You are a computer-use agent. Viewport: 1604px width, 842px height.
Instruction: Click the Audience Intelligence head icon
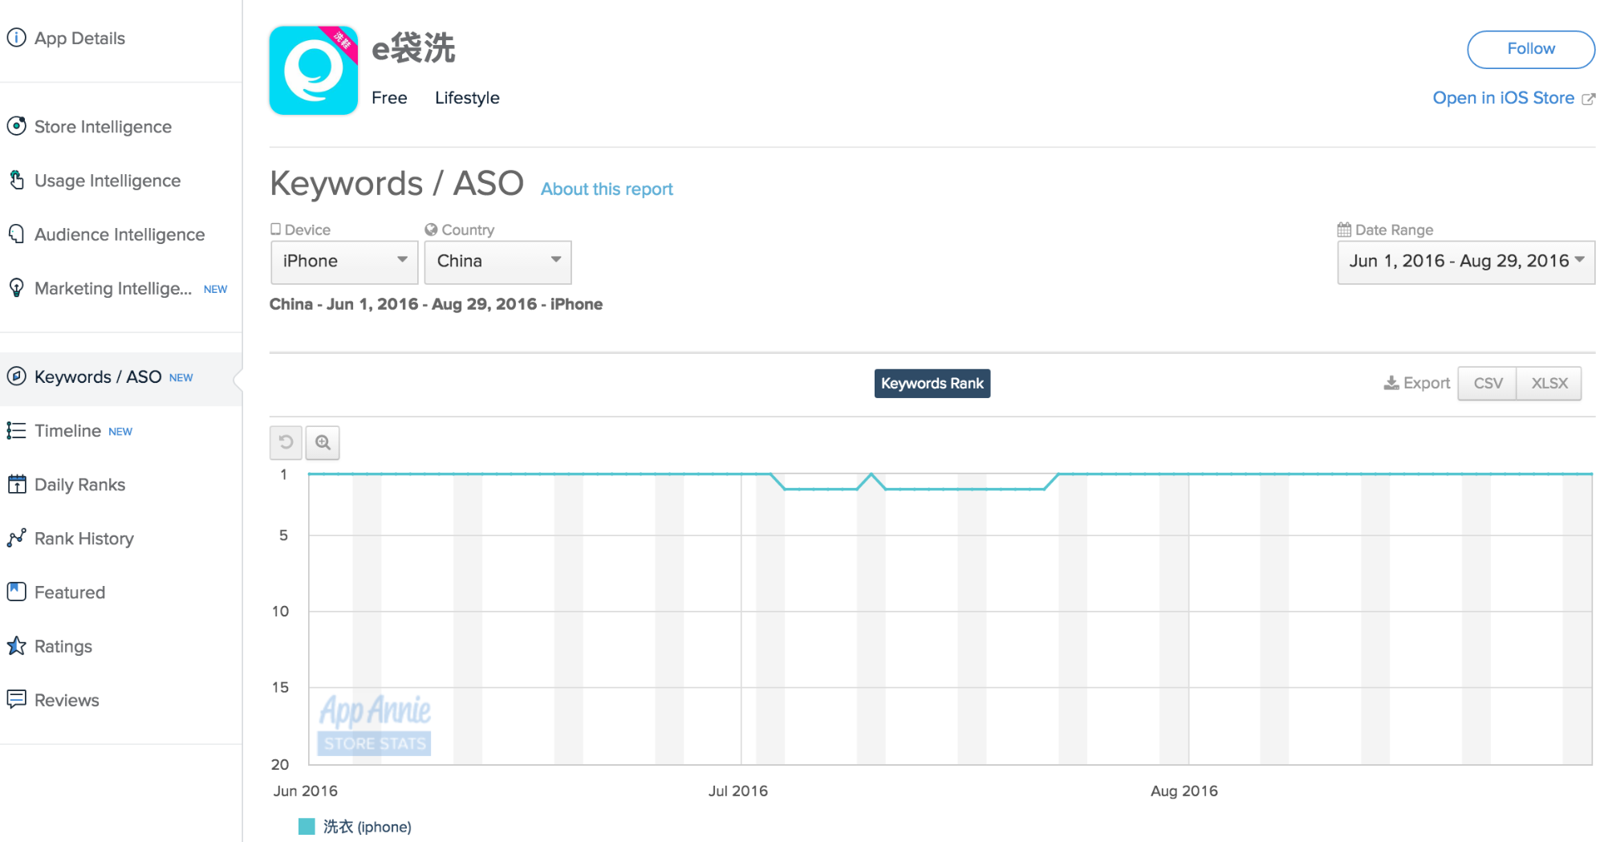pyautogui.click(x=16, y=234)
